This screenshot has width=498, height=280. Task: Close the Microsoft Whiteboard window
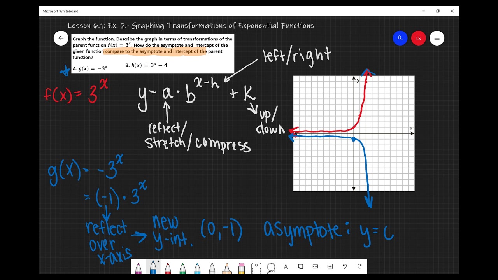click(x=452, y=11)
